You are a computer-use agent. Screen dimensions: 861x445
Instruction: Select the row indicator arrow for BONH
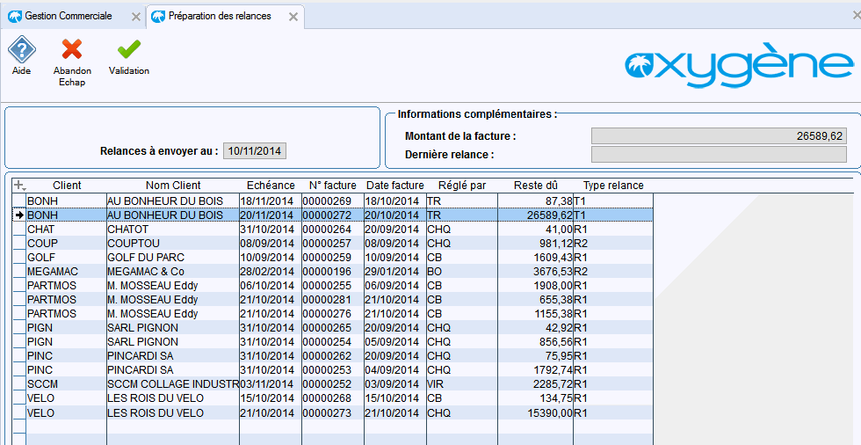pos(18,215)
